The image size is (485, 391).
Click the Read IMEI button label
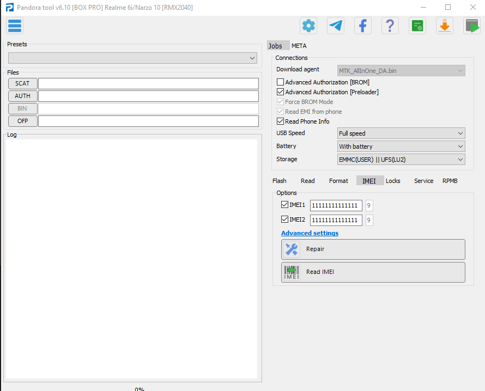320,272
